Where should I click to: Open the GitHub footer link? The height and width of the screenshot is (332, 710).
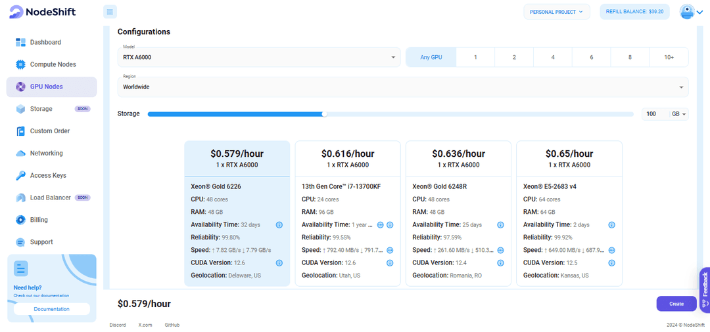(x=172, y=325)
